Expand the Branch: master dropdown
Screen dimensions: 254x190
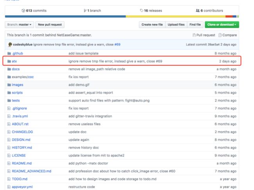pos(19,25)
